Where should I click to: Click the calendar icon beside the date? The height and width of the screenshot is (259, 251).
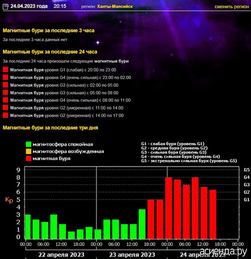coord(6,7)
